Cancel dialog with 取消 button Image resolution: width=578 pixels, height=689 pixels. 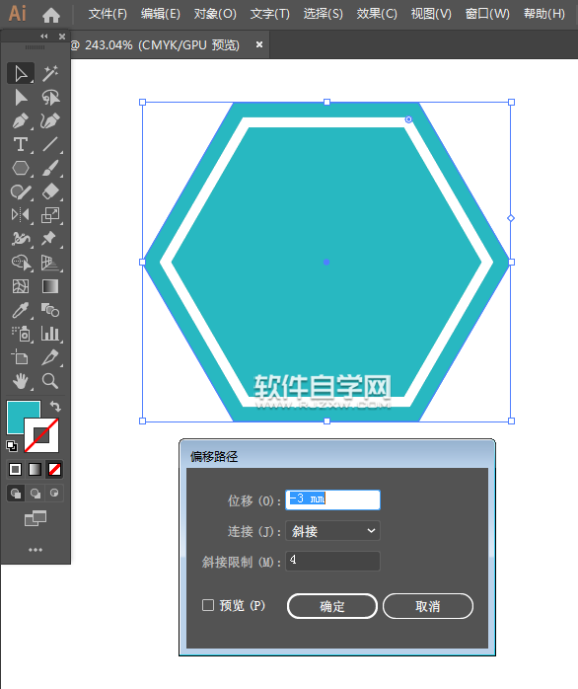click(x=428, y=606)
